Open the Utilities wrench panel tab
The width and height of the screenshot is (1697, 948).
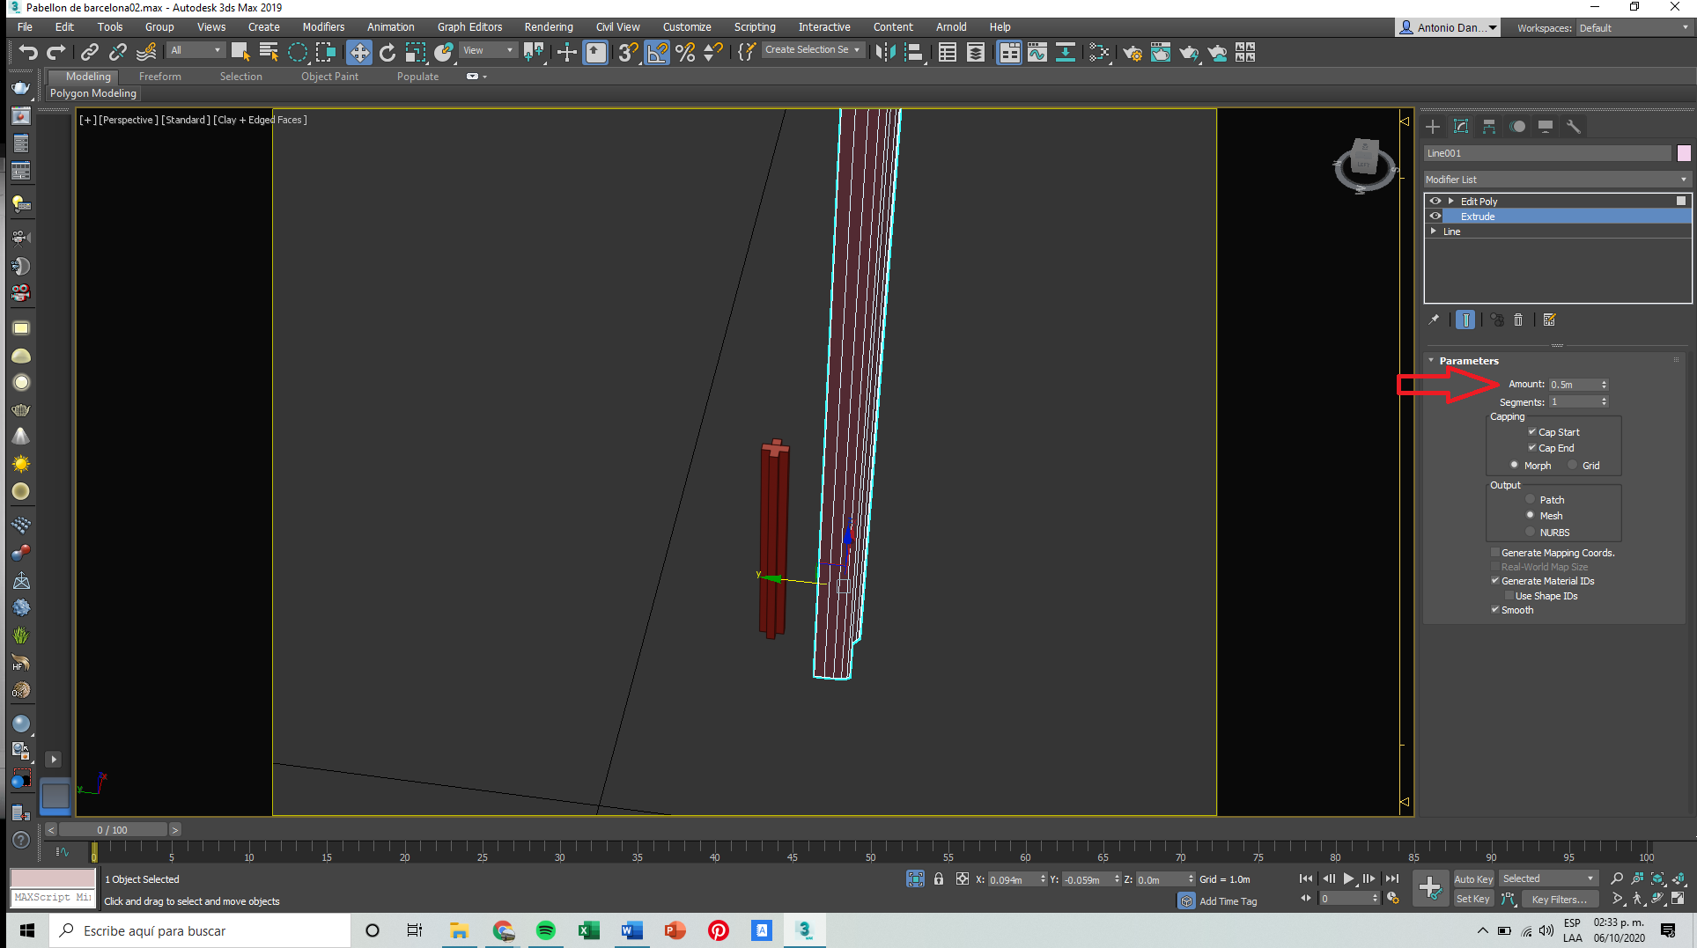(x=1574, y=127)
